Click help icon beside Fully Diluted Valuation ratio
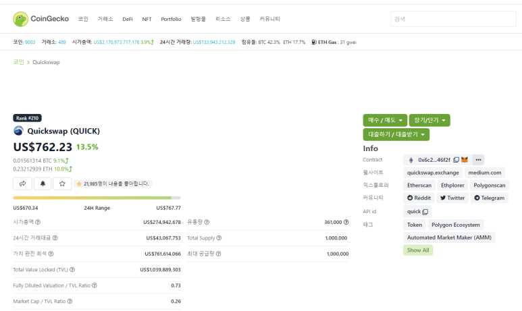Screen dimensions: 522x311 click(95, 285)
